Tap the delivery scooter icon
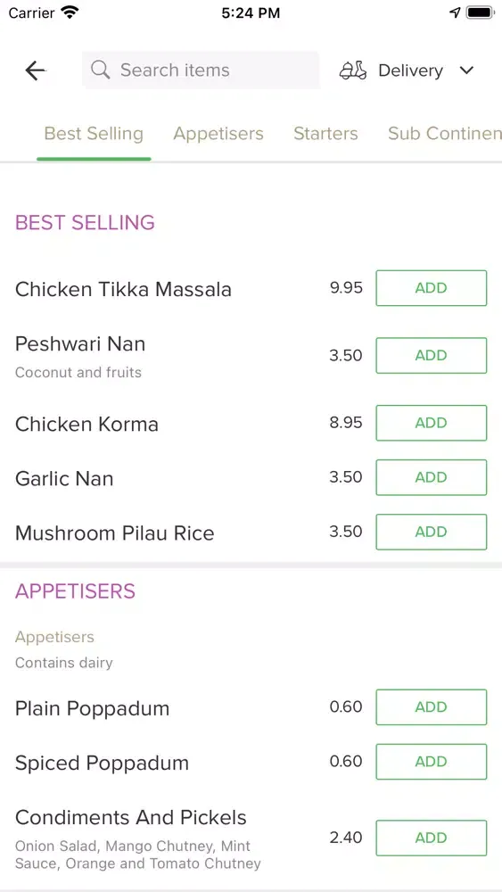The height and width of the screenshot is (892, 502). (353, 70)
